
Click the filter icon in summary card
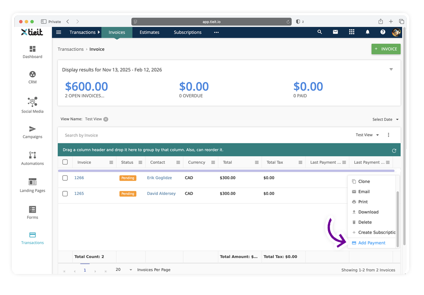tap(391, 69)
